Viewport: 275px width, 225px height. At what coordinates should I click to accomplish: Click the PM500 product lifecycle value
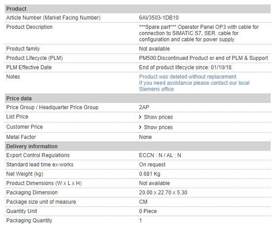203,58
